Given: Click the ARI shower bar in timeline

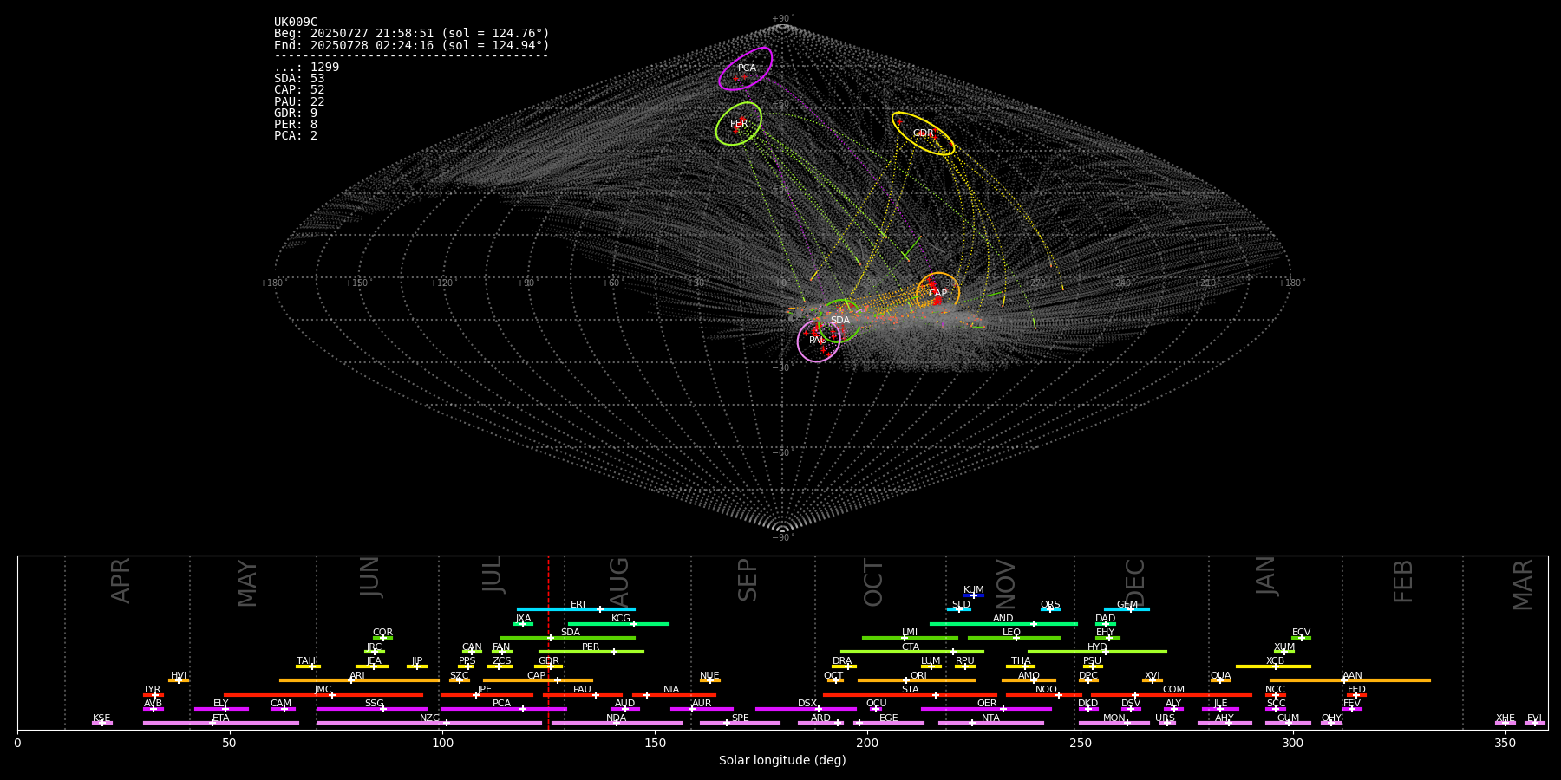Looking at the screenshot, I should coord(359,680).
